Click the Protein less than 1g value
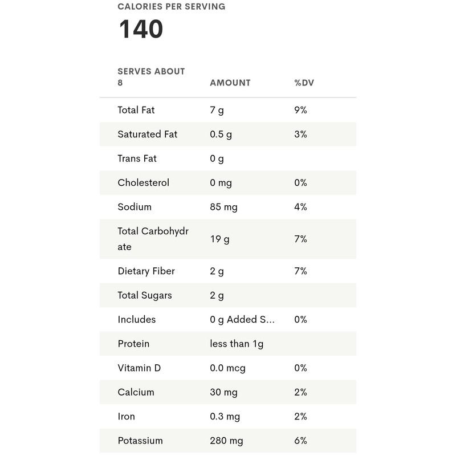 (x=237, y=344)
